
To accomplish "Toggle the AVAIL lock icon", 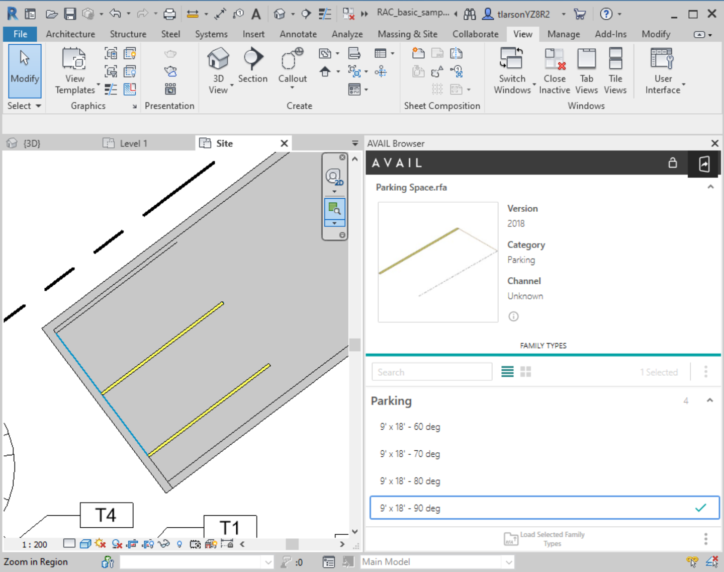I will tap(672, 163).
